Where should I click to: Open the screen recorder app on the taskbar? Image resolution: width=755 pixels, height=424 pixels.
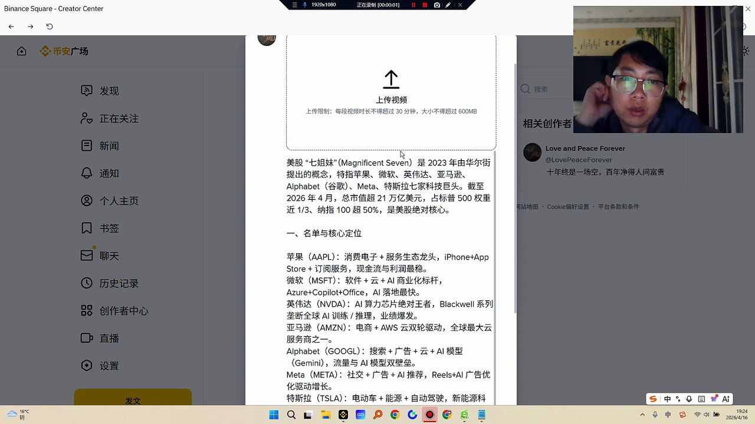(x=429, y=415)
